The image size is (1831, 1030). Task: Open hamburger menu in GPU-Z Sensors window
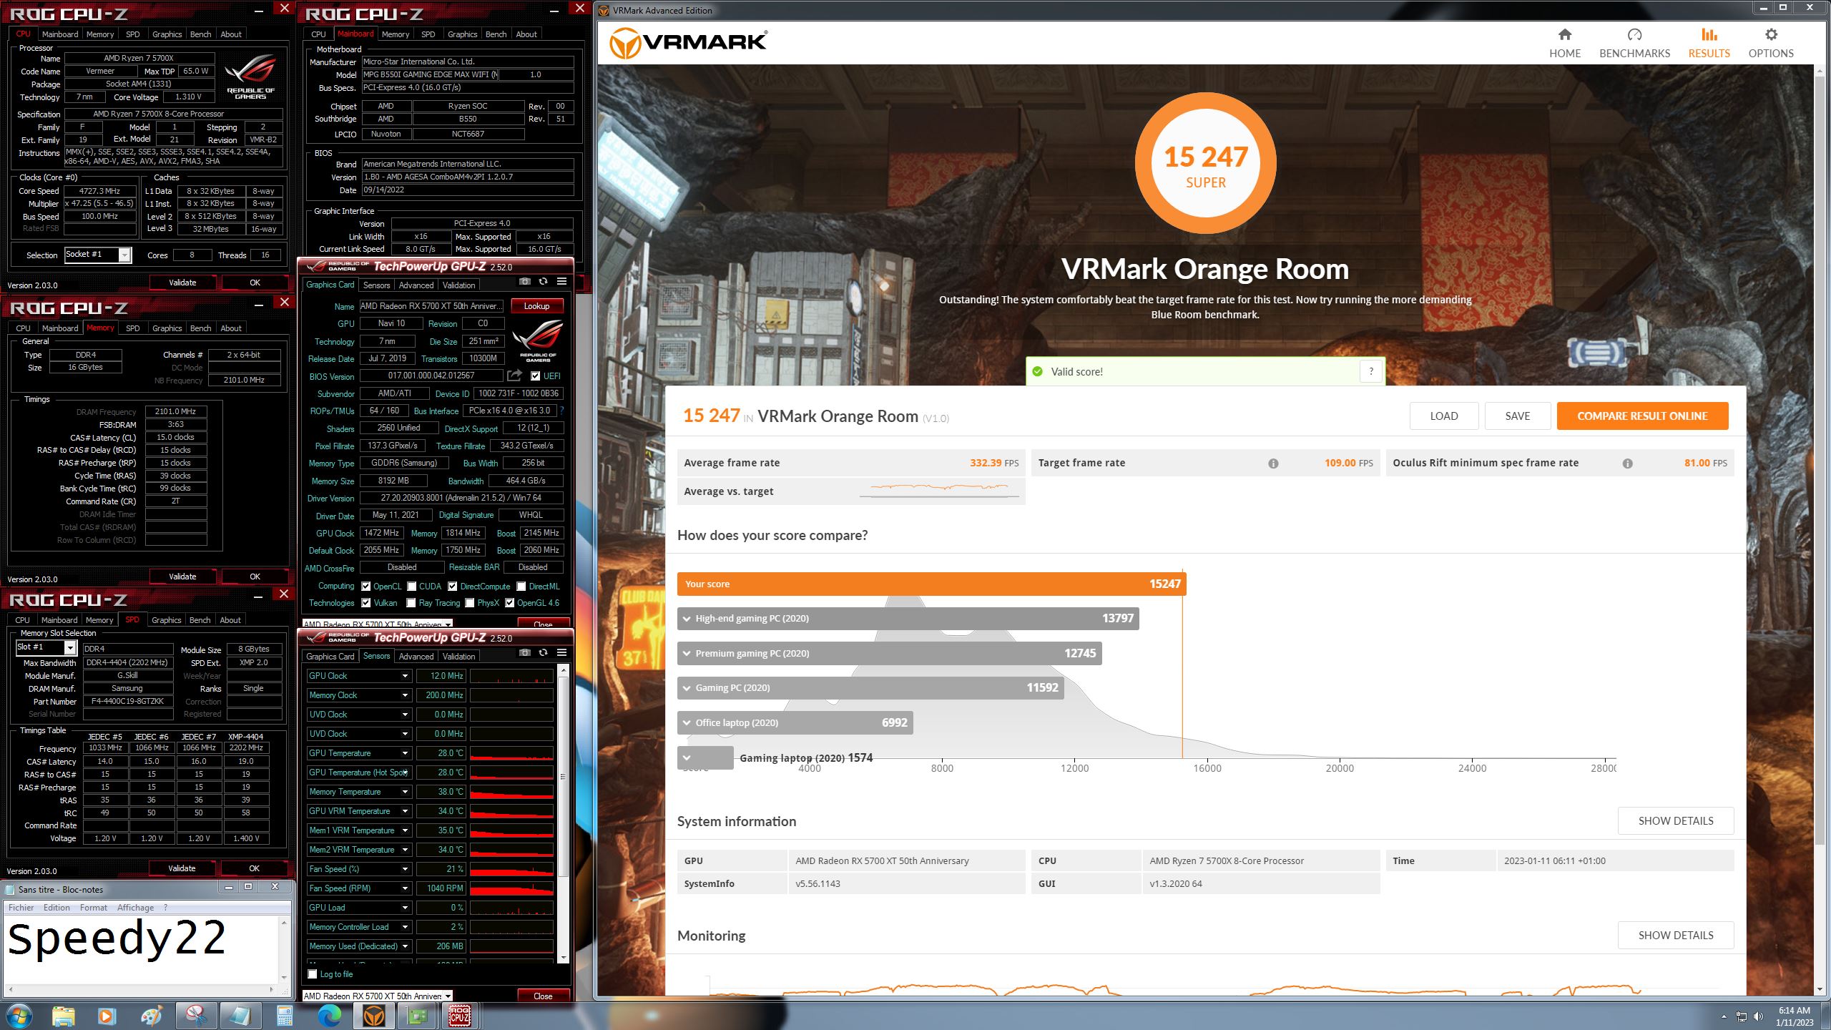(x=561, y=652)
